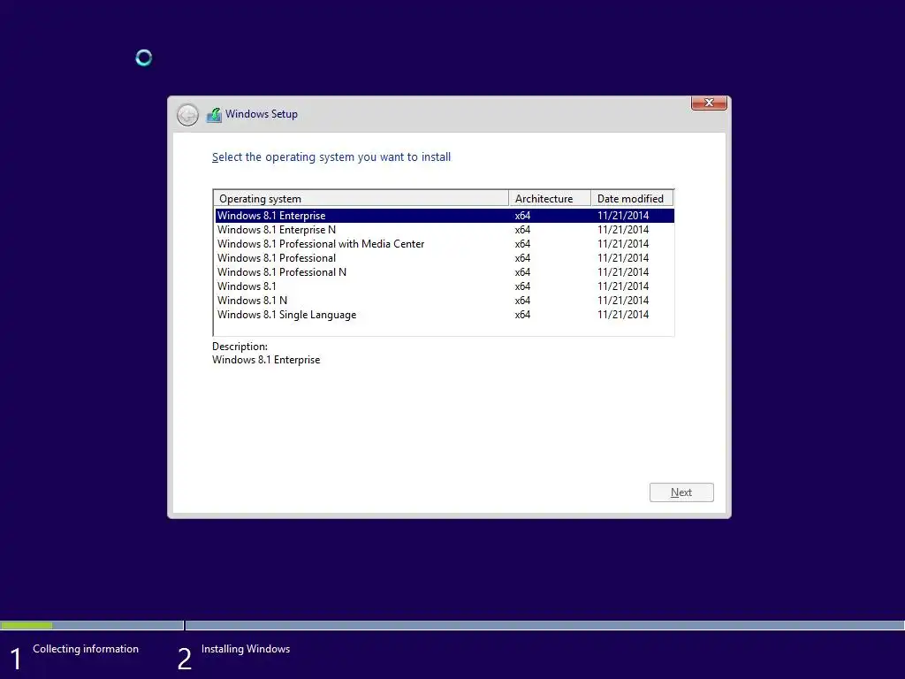Click x64 cell of Windows 8.1 Enterprise N
The width and height of the screenshot is (905, 679).
pyautogui.click(x=522, y=230)
